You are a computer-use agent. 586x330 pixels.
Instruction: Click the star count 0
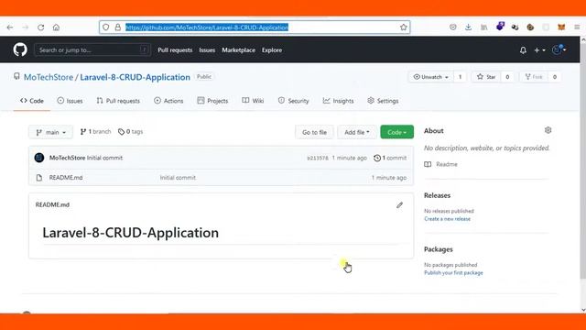coord(507,77)
